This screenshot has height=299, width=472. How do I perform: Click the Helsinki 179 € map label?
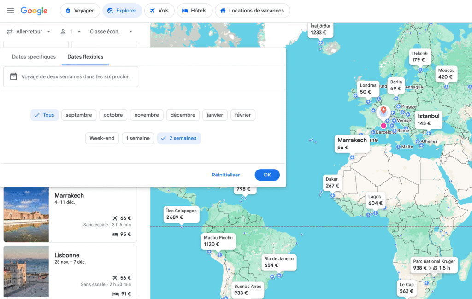pos(420,57)
